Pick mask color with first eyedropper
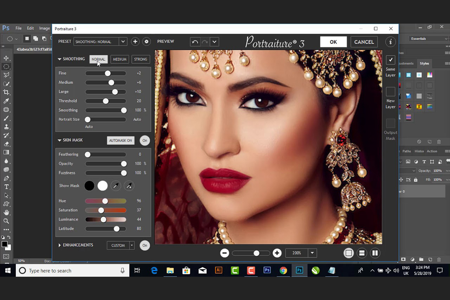450x300 pixels. pyautogui.click(x=116, y=186)
